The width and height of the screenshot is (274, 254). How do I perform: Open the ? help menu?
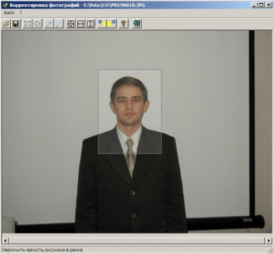(x=21, y=13)
